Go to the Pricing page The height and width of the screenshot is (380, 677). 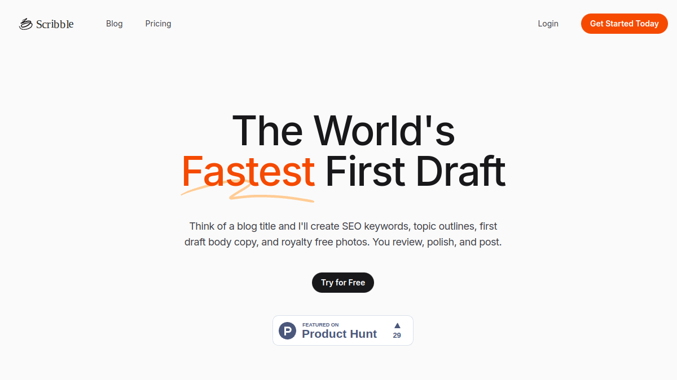pyautogui.click(x=158, y=24)
